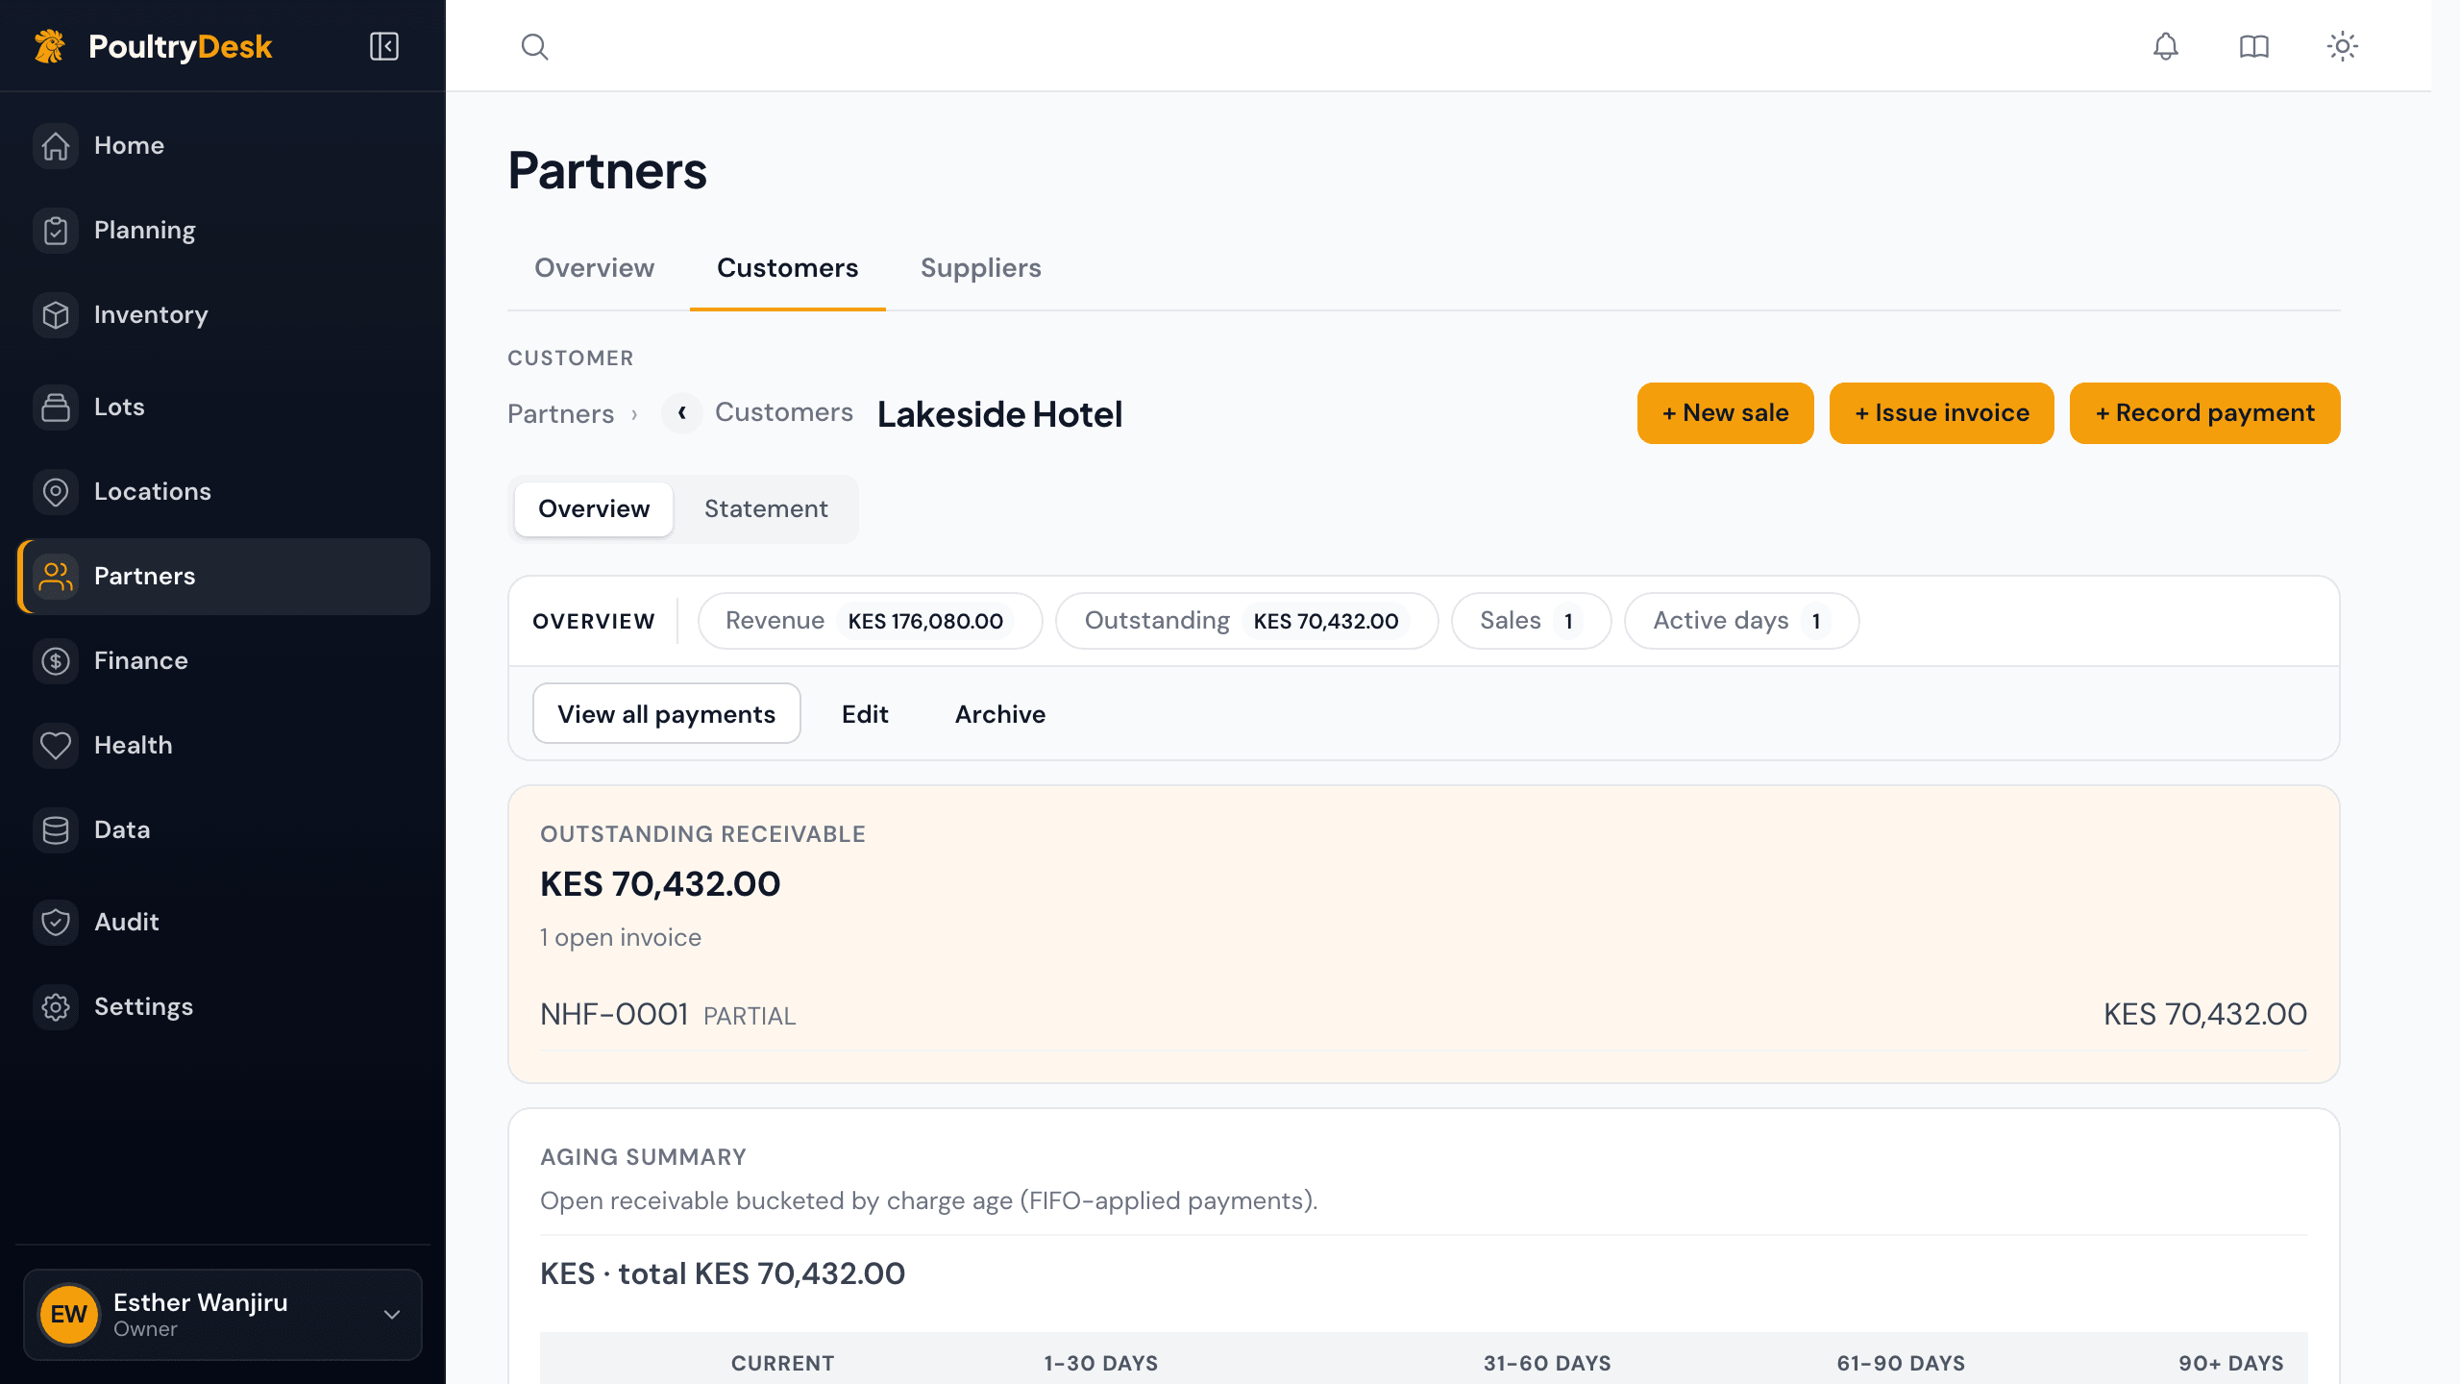The image size is (2460, 1384).
Task: Click the Archive button
Action: (x=999, y=713)
